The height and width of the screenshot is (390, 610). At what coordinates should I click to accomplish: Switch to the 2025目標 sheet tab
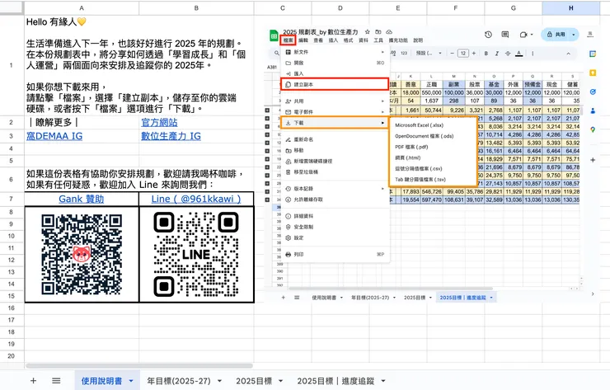click(x=254, y=381)
